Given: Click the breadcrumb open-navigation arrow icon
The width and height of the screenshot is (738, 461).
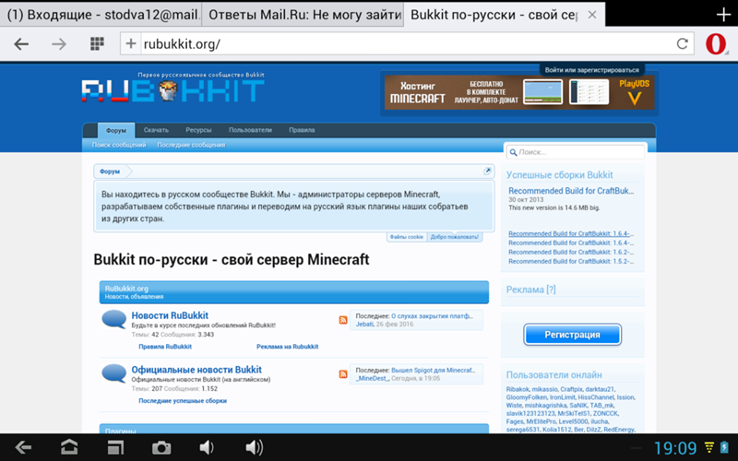Looking at the screenshot, I should 487,171.
